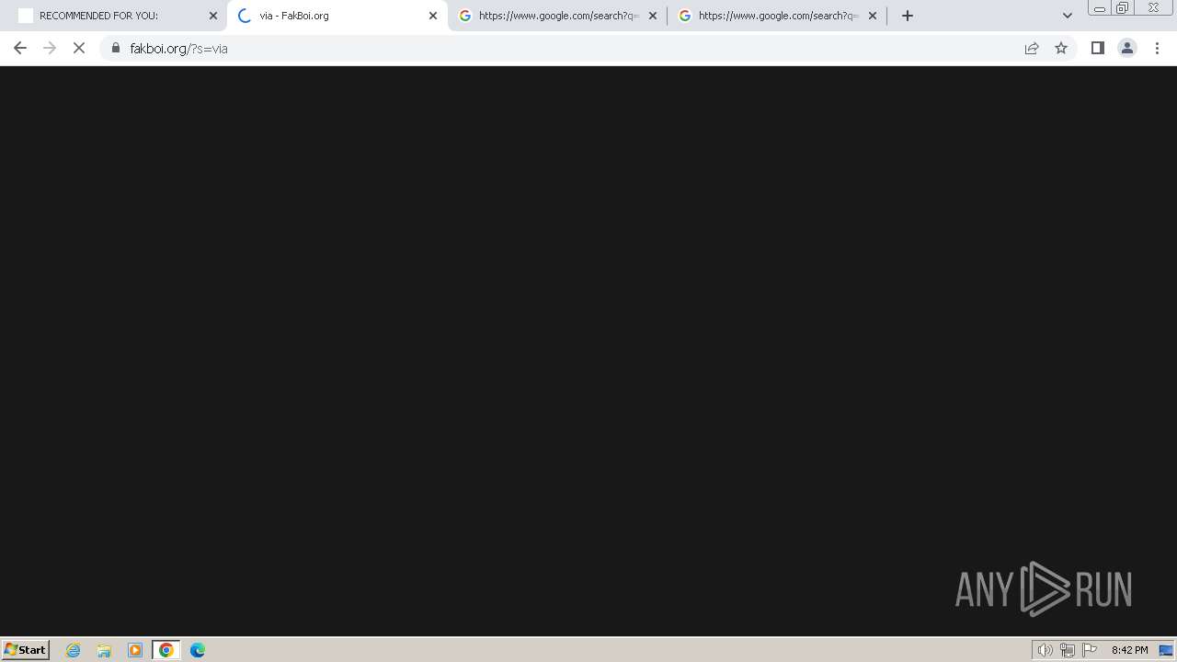Stop loading the page
The image size is (1177, 662).
pos(79,48)
